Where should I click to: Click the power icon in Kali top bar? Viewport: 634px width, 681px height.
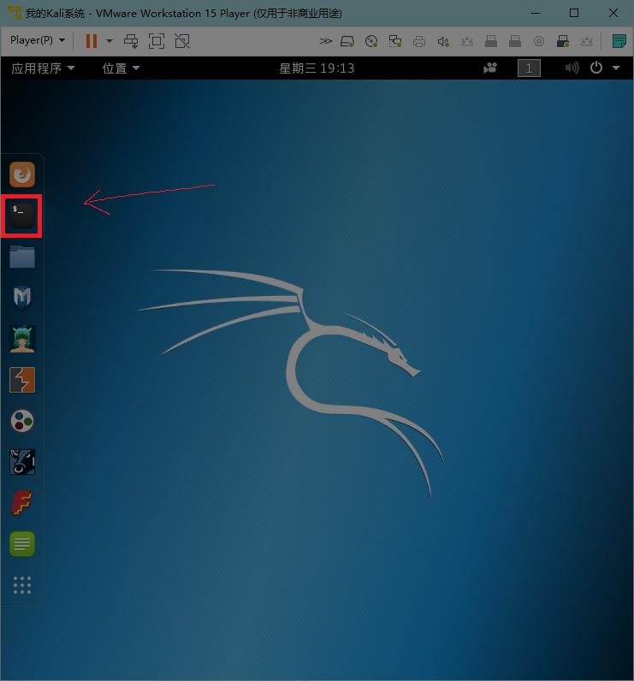pyautogui.click(x=596, y=68)
